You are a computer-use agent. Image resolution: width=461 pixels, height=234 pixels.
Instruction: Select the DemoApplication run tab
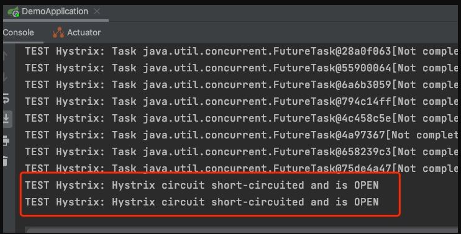(55, 12)
